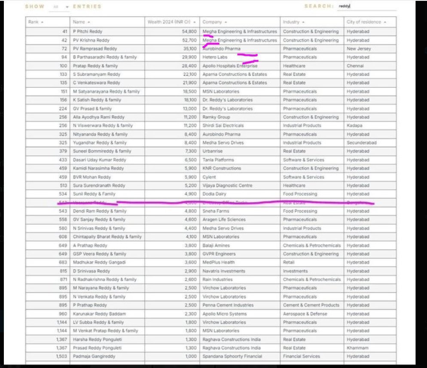Screen dimensions: 427x368
Task: Sort table by Name column header
Action: pyautogui.click(x=107, y=22)
